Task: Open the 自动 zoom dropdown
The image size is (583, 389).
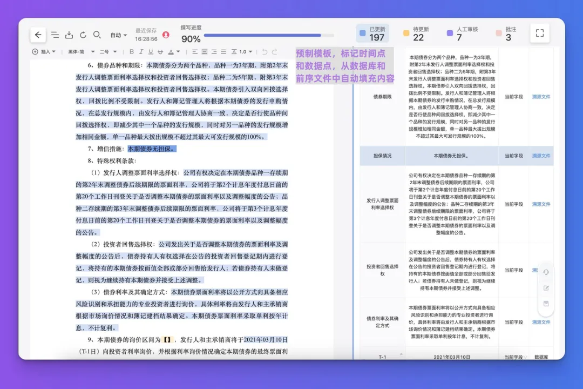Action: (119, 35)
